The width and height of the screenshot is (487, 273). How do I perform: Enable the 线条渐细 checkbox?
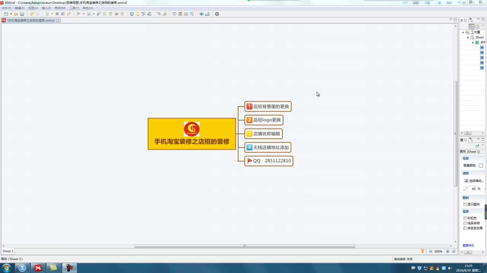[465, 223]
